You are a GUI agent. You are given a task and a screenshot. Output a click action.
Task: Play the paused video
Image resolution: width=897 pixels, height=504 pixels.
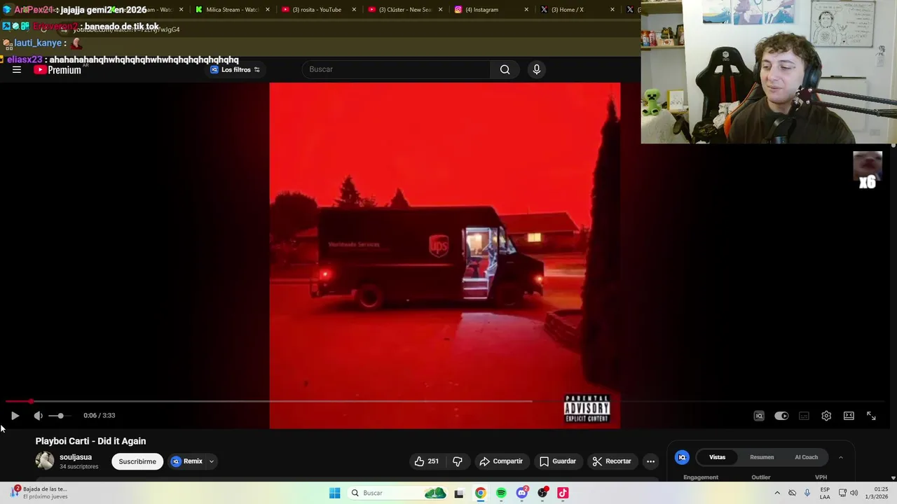[15, 415]
